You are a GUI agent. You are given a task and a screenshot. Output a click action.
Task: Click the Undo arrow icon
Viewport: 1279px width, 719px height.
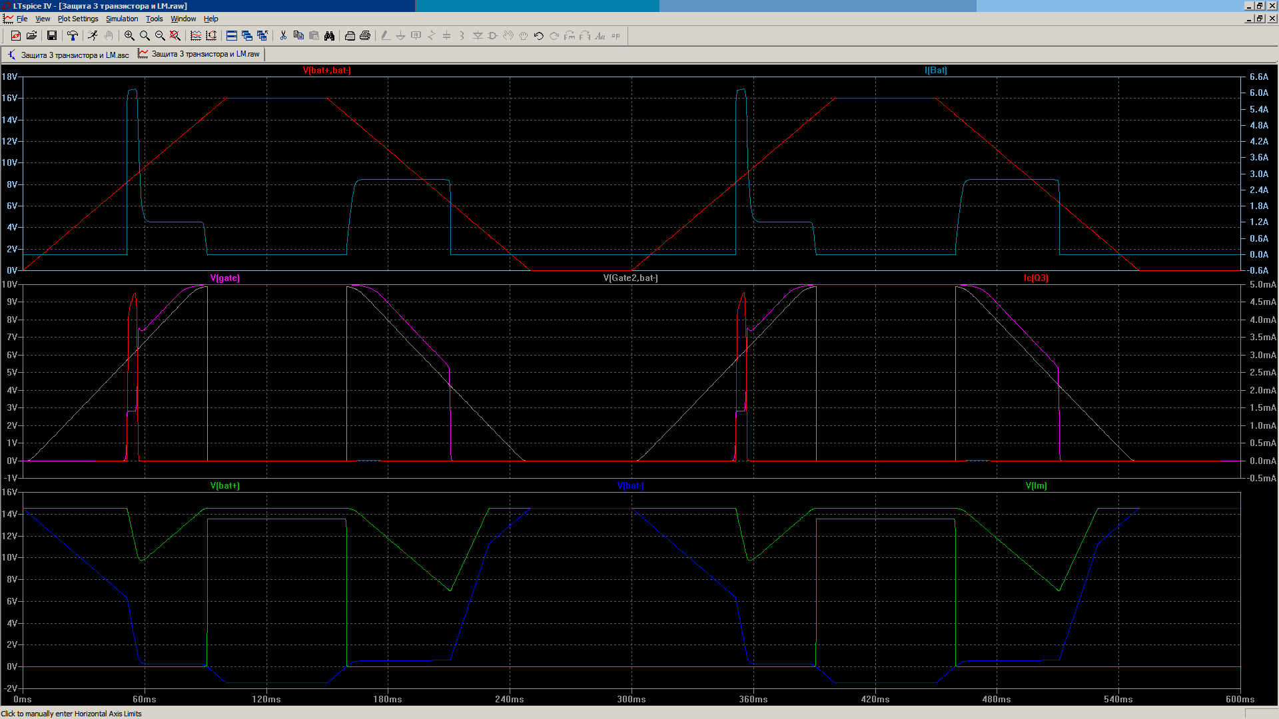tap(539, 36)
